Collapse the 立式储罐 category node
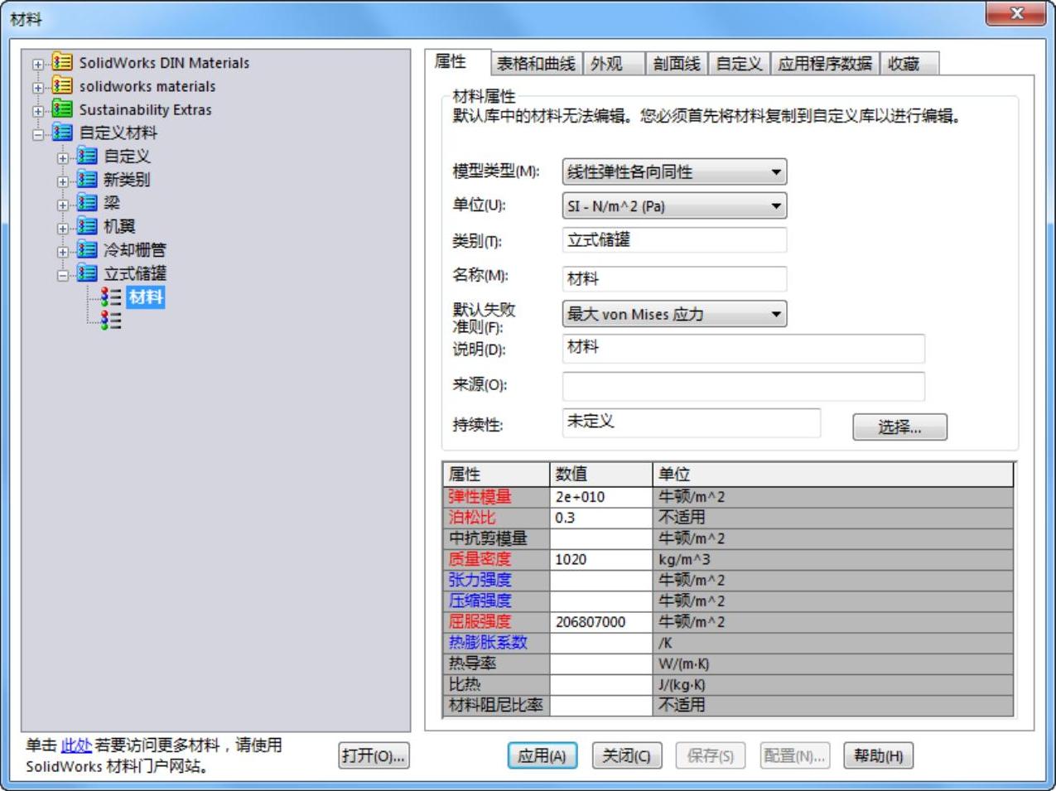 point(63,274)
